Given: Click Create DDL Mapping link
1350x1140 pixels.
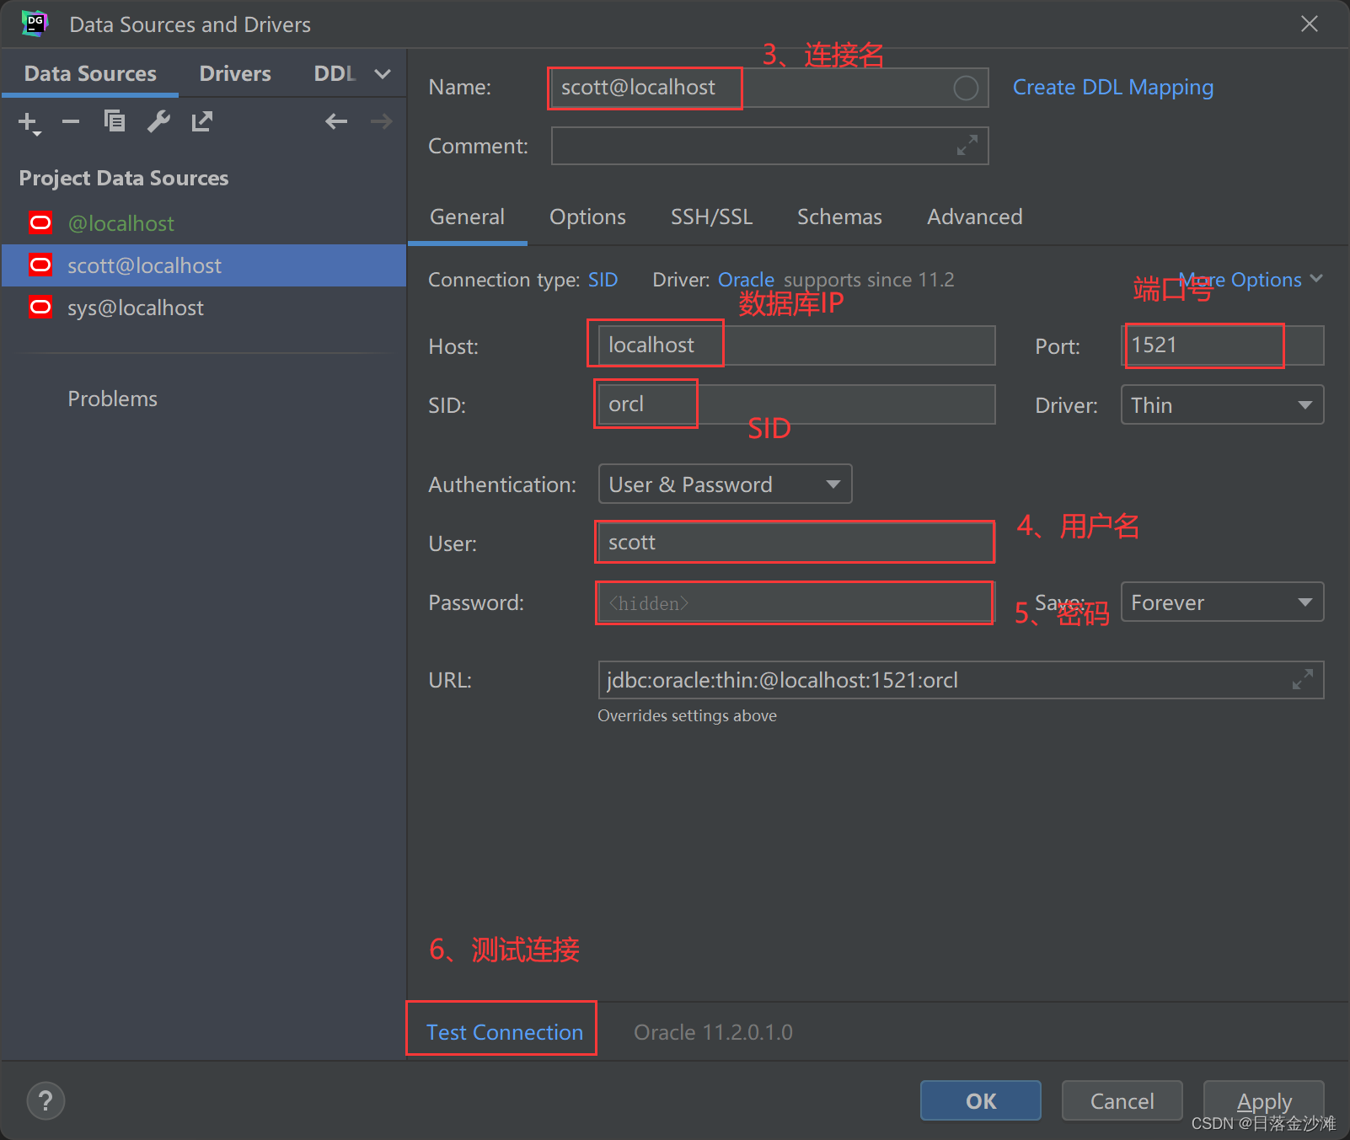Looking at the screenshot, I should (x=1113, y=88).
